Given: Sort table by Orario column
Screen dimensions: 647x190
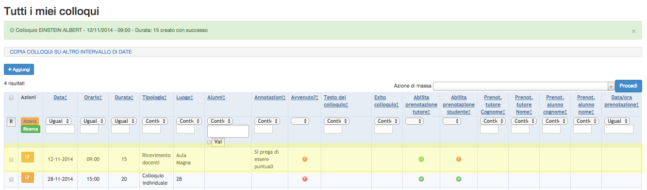Looking at the screenshot, I should [93, 98].
